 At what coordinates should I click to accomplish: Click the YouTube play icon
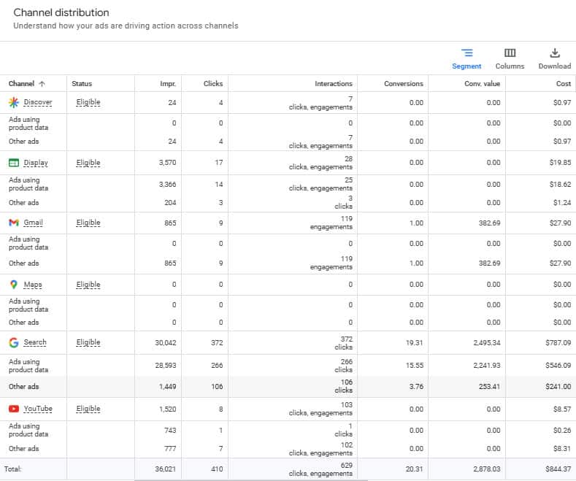13,409
